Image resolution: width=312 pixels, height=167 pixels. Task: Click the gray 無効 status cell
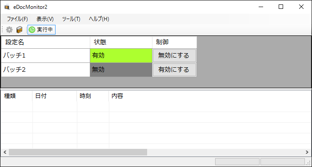(x=121, y=70)
